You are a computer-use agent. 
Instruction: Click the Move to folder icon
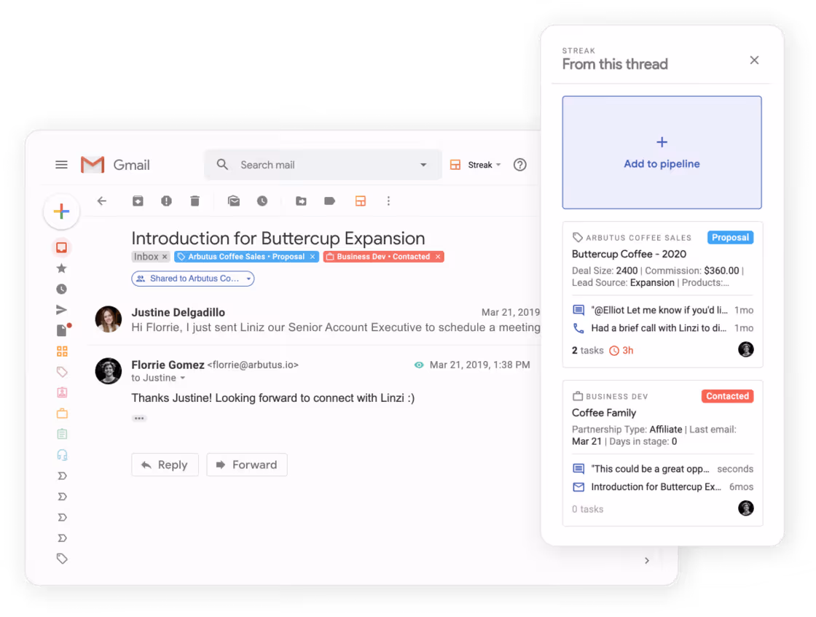[x=301, y=201]
